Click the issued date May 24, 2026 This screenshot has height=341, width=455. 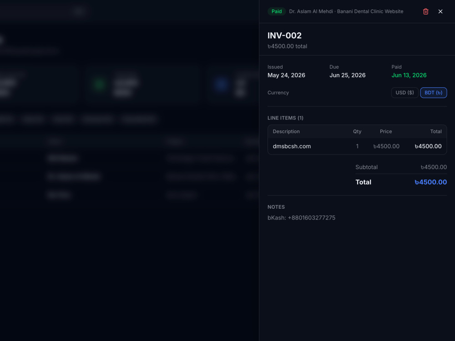pos(286,75)
